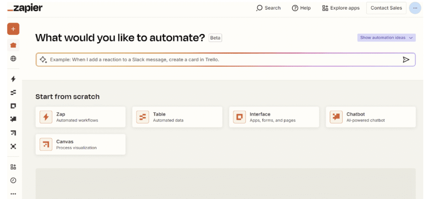
Task: Select the Zap Automated workflows card
Action: pos(81,117)
